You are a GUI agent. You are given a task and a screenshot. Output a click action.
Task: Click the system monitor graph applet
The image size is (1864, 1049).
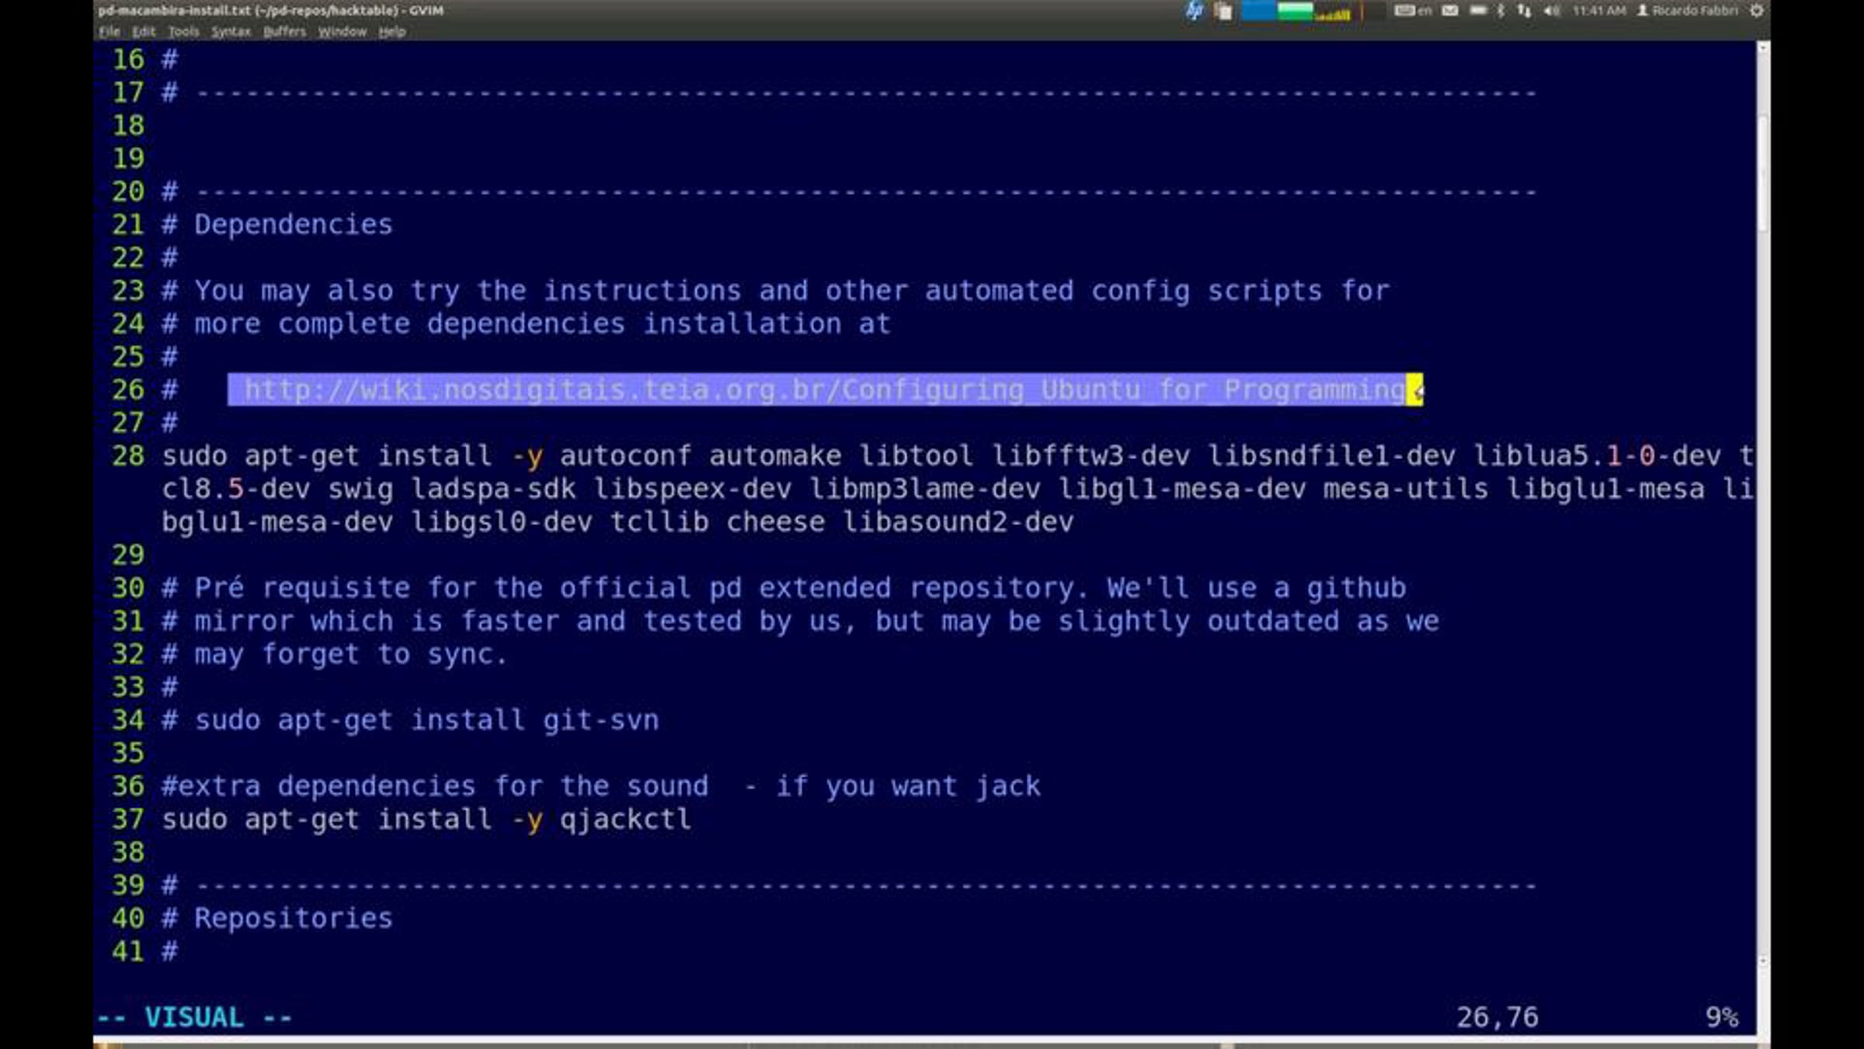click(x=1297, y=11)
